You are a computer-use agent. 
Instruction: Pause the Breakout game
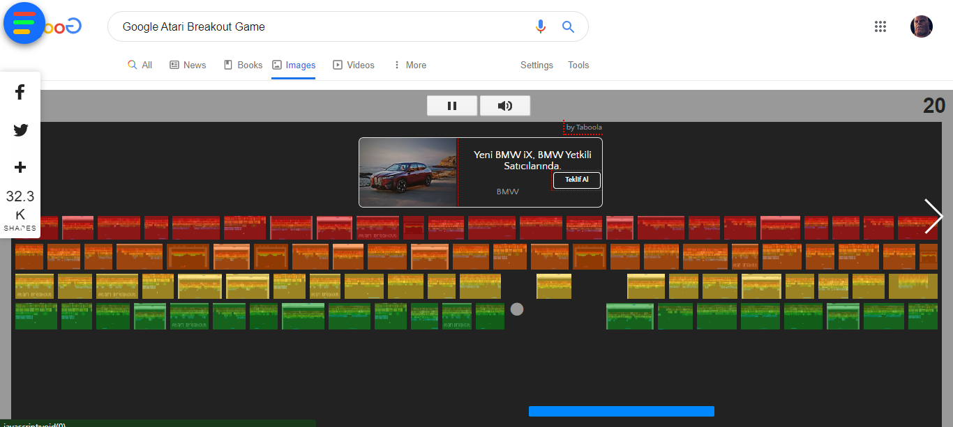[452, 105]
